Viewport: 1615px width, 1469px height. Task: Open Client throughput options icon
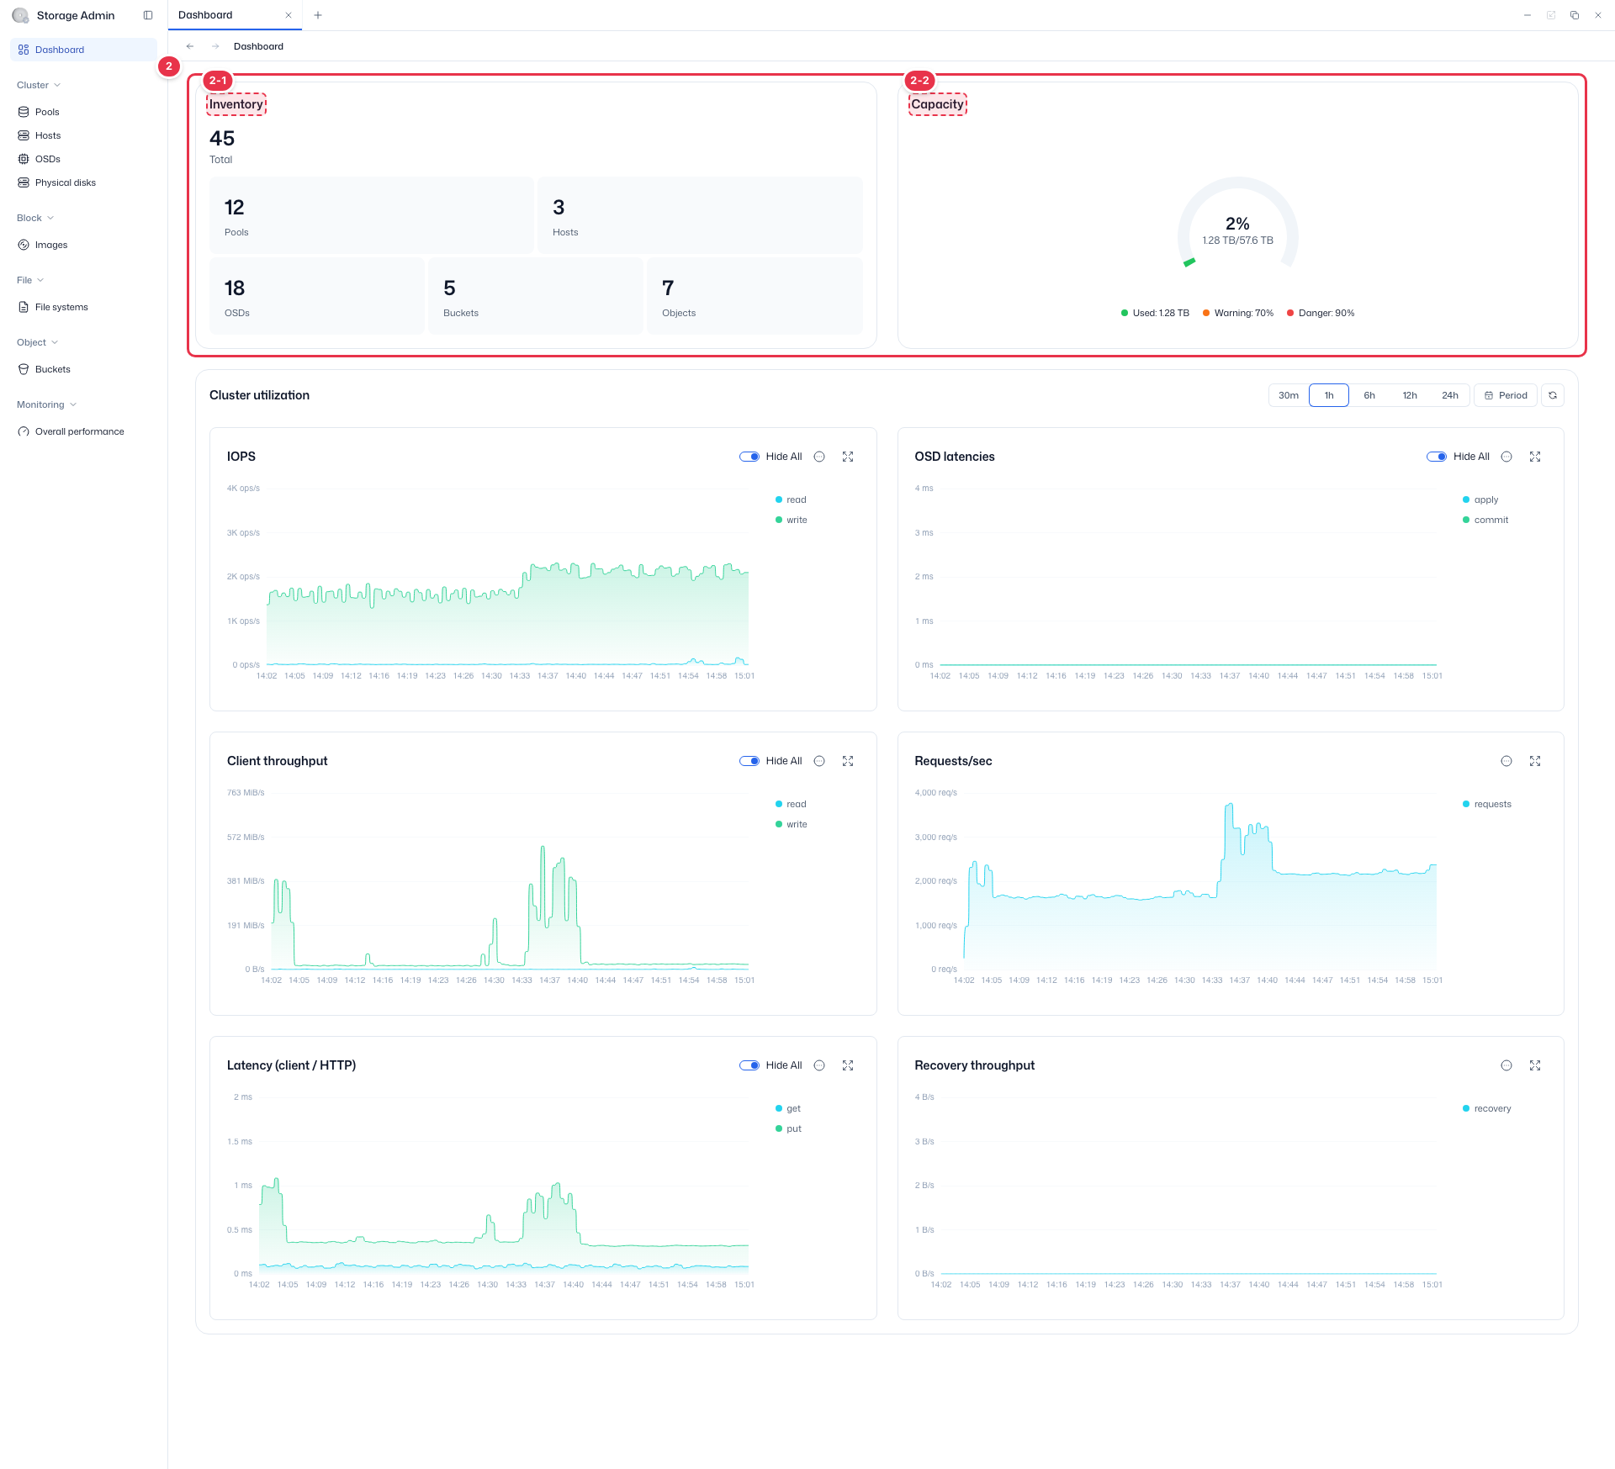tap(819, 761)
